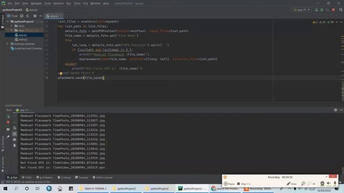Click the pythonProject2 breadcrumb in navigation bar
This screenshot has height=193, width=344.
point(12,10)
